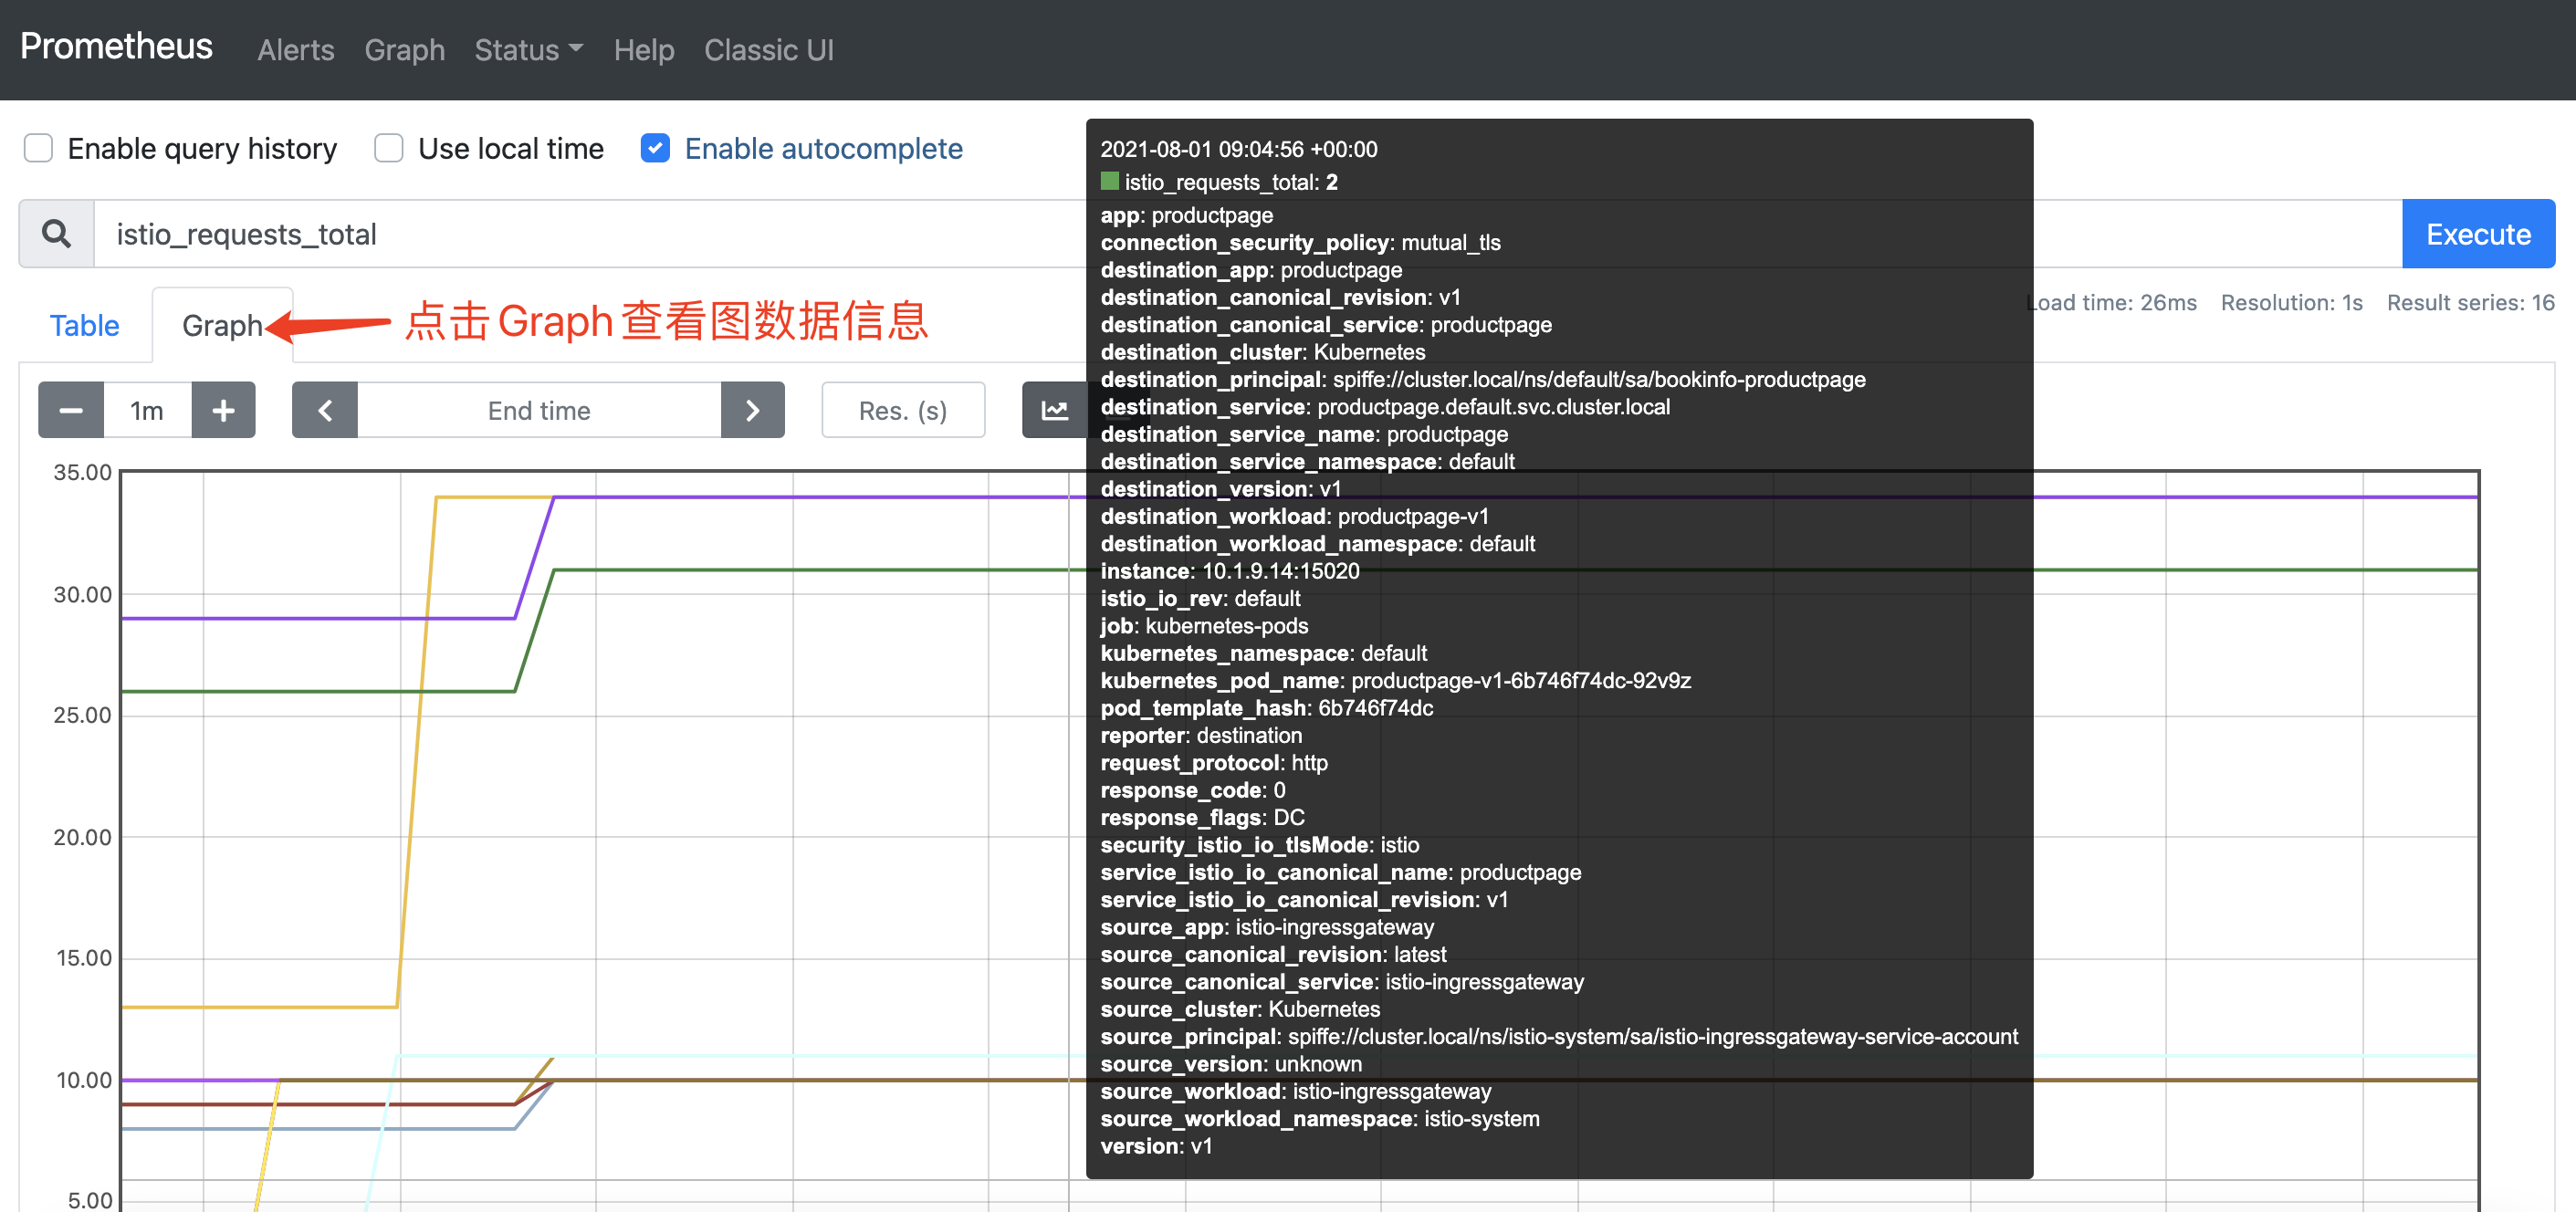Click the Res. (s) resolution field
This screenshot has height=1212, width=2576.
(902, 410)
